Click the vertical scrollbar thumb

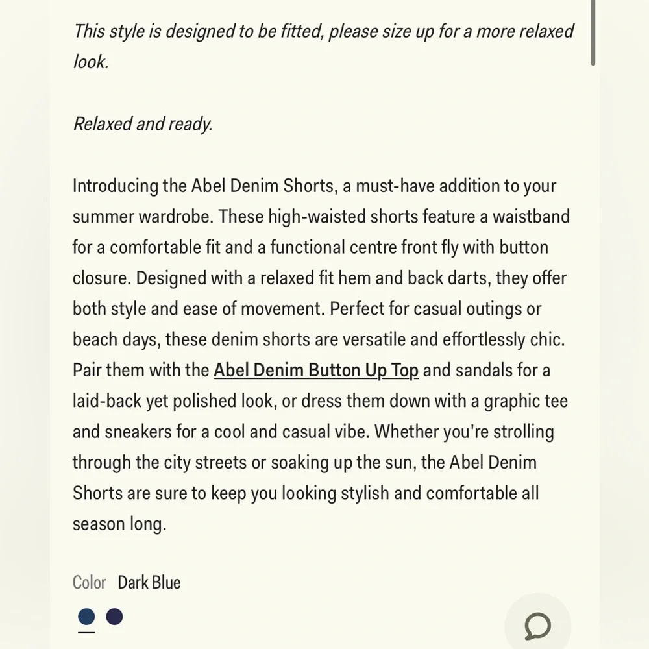pyautogui.click(x=593, y=32)
